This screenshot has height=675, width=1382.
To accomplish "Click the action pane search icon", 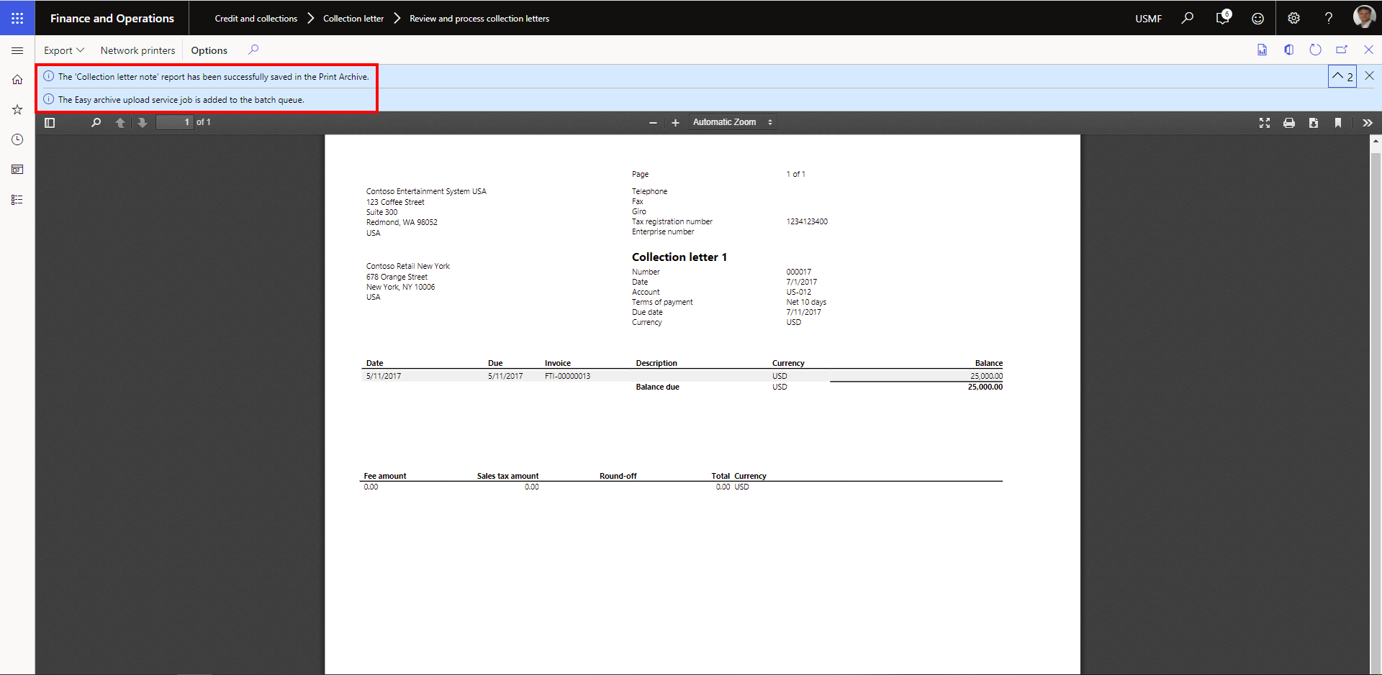I will tap(253, 50).
